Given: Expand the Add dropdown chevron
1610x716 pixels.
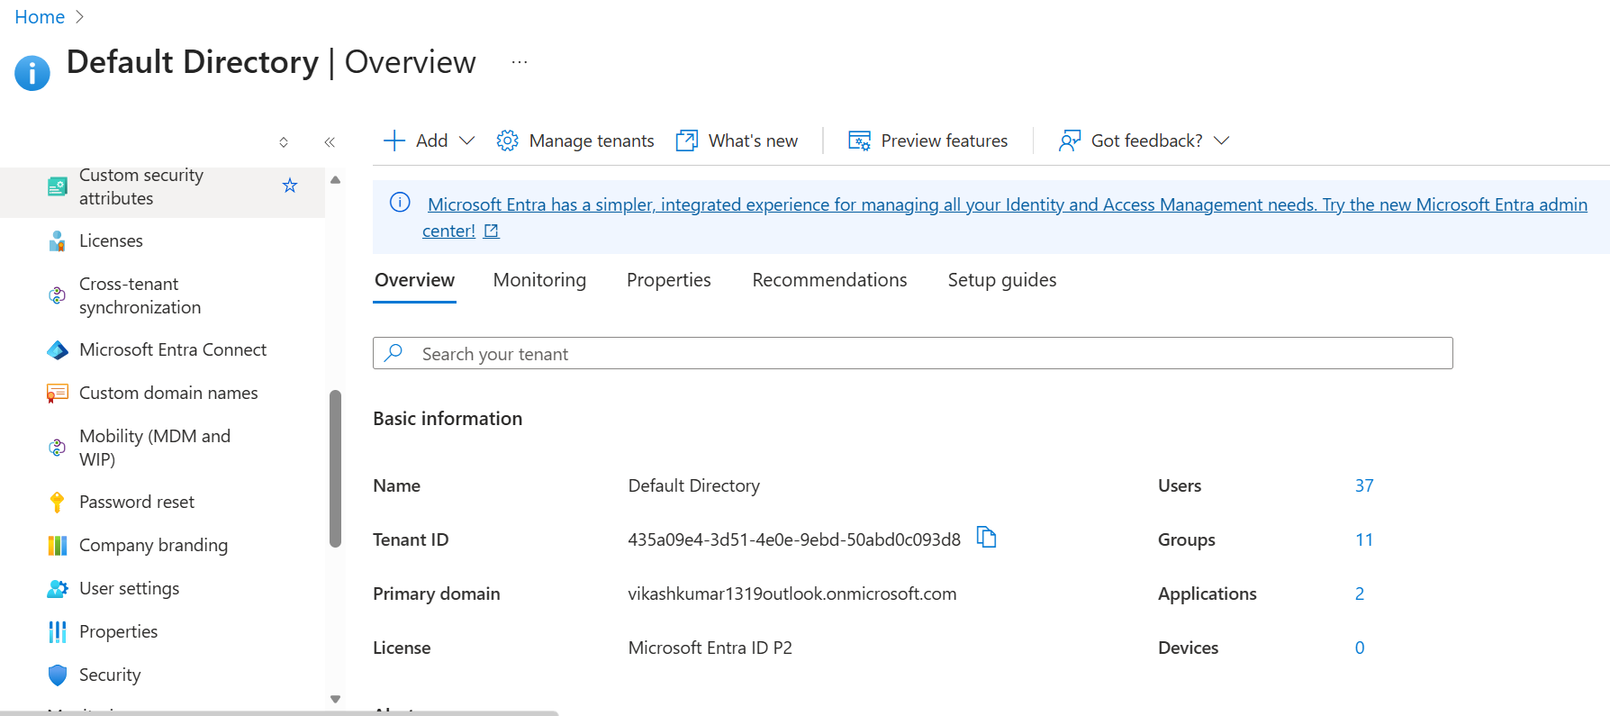Looking at the screenshot, I should coord(466,140).
